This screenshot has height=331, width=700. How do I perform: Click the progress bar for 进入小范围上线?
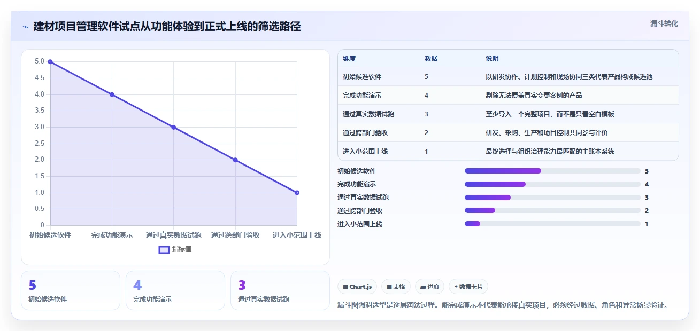pyautogui.click(x=552, y=224)
